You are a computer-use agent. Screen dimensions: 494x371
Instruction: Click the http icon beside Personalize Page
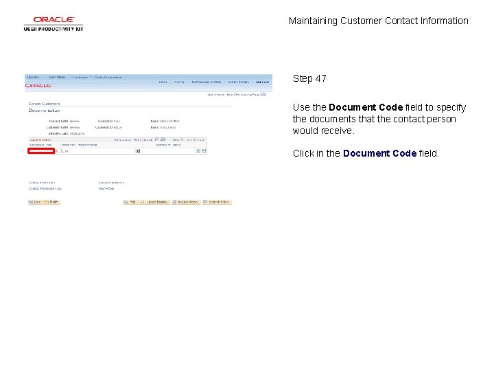pyautogui.click(x=264, y=94)
